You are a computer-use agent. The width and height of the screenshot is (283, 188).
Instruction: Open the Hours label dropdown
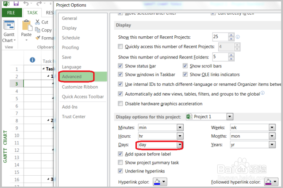pos(180,136)
